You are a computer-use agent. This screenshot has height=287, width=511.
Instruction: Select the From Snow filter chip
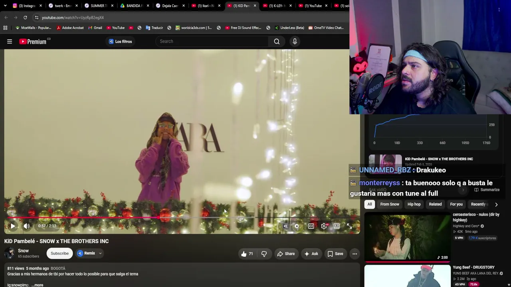[x=390, y=204]
